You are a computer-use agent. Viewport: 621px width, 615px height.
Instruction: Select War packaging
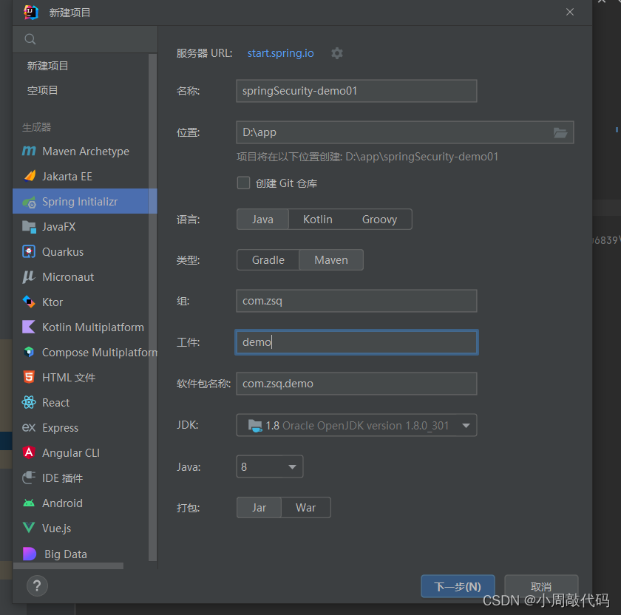point(306,508)
